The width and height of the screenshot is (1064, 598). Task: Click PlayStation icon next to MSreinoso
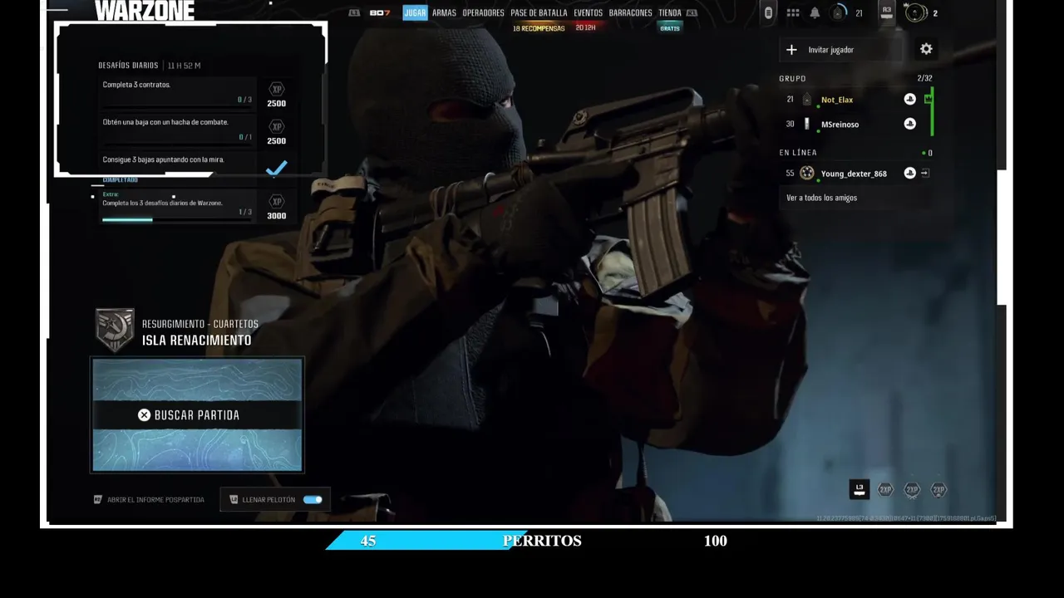click(909, 124)
